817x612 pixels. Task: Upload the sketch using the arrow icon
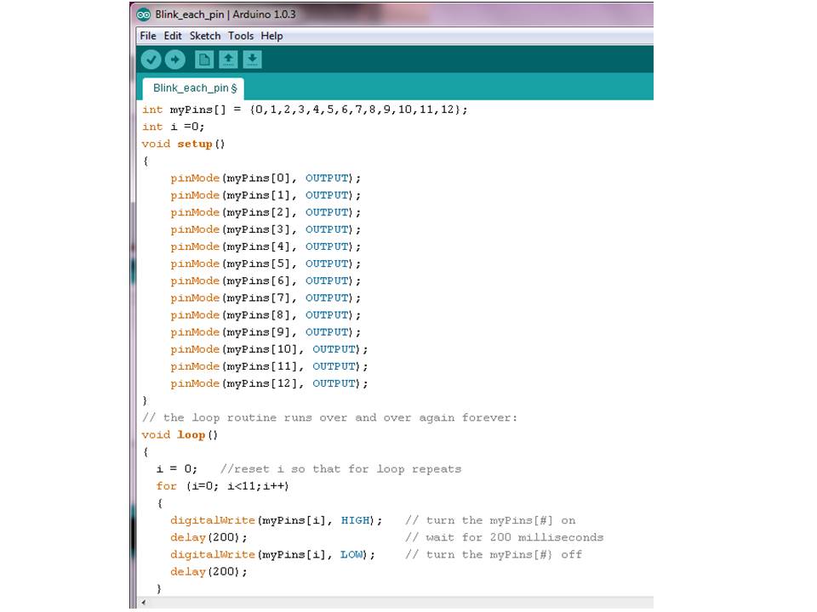coord(175,59)
